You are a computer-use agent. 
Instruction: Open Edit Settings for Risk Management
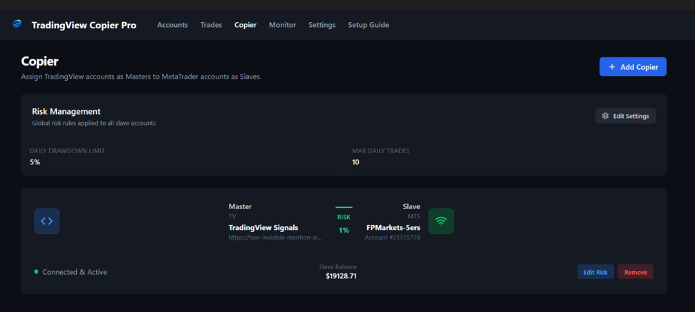(625, 116)
